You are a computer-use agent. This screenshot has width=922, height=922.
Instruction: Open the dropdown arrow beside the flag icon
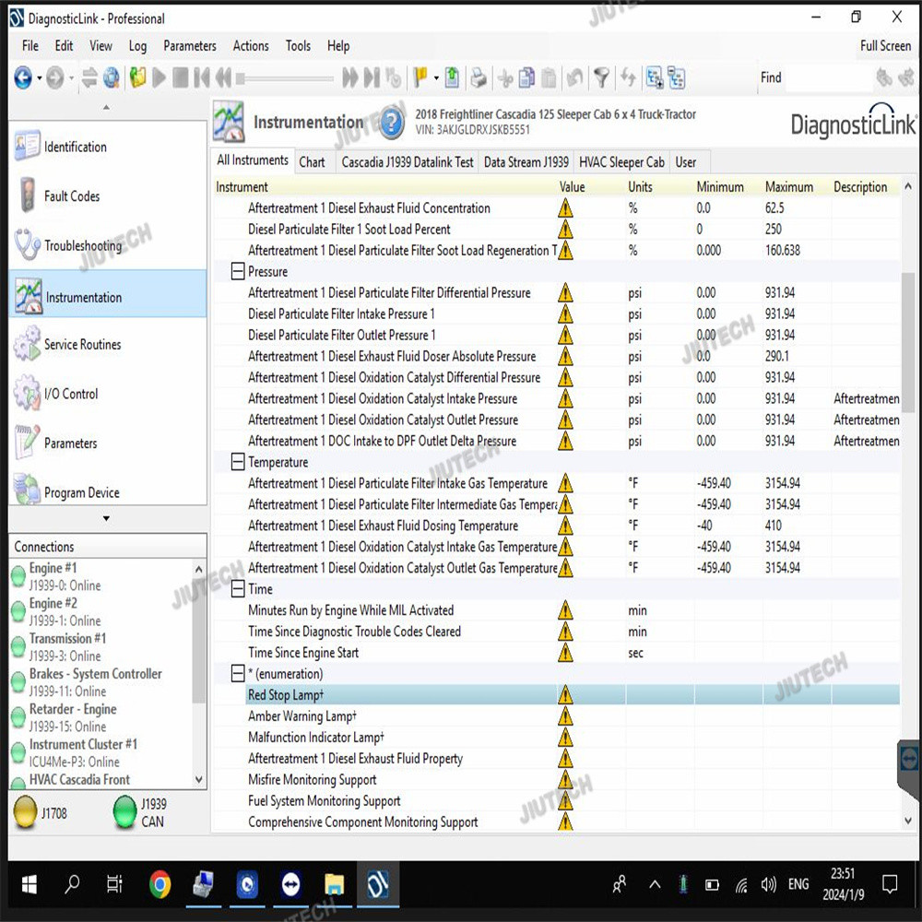pos(436,78)
